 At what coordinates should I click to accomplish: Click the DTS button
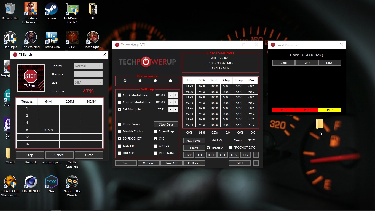(234, 155)
